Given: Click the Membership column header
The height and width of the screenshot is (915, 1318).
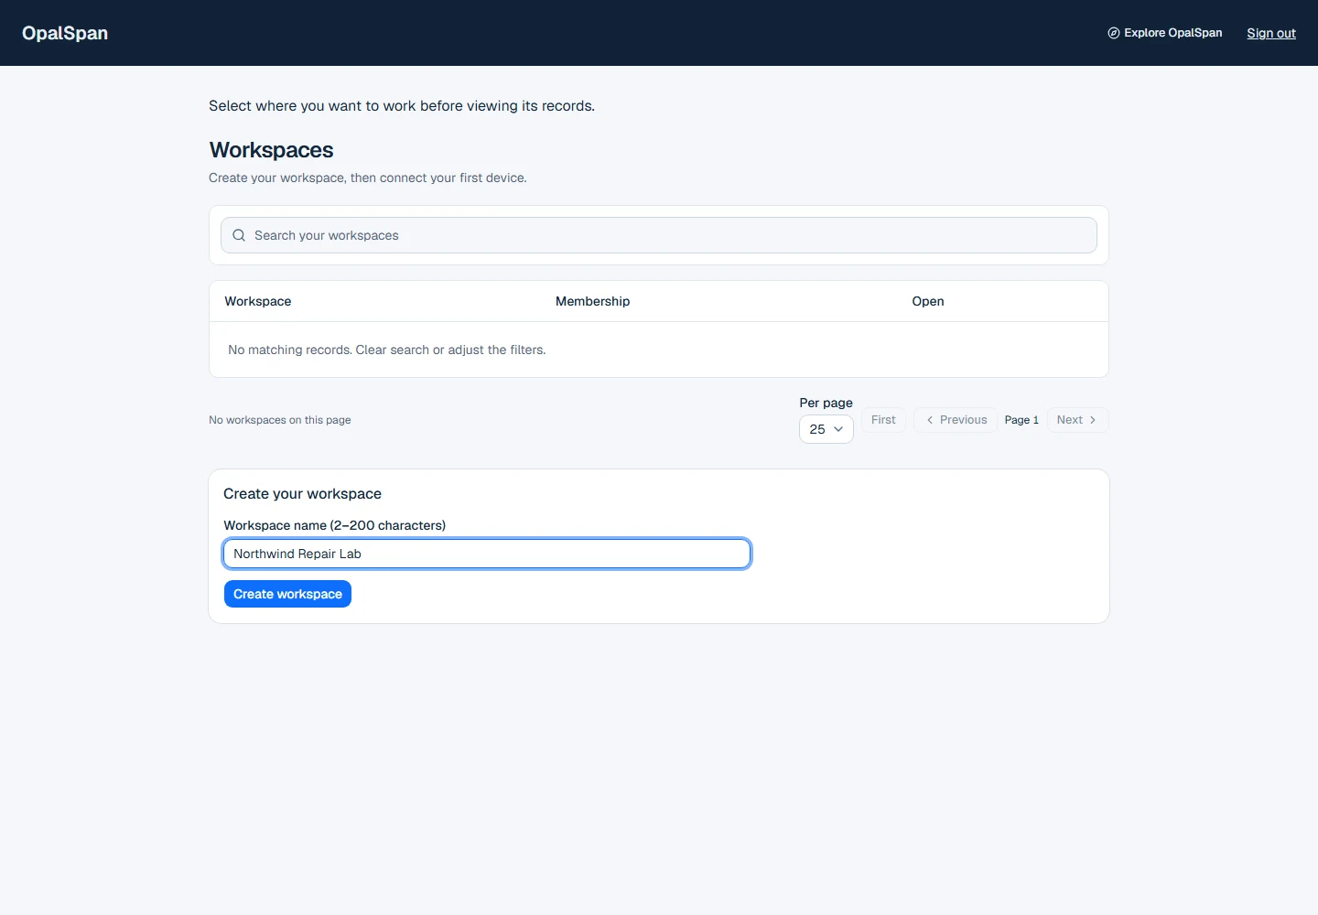Looking at the screenshot, I should tap(593, 301).
